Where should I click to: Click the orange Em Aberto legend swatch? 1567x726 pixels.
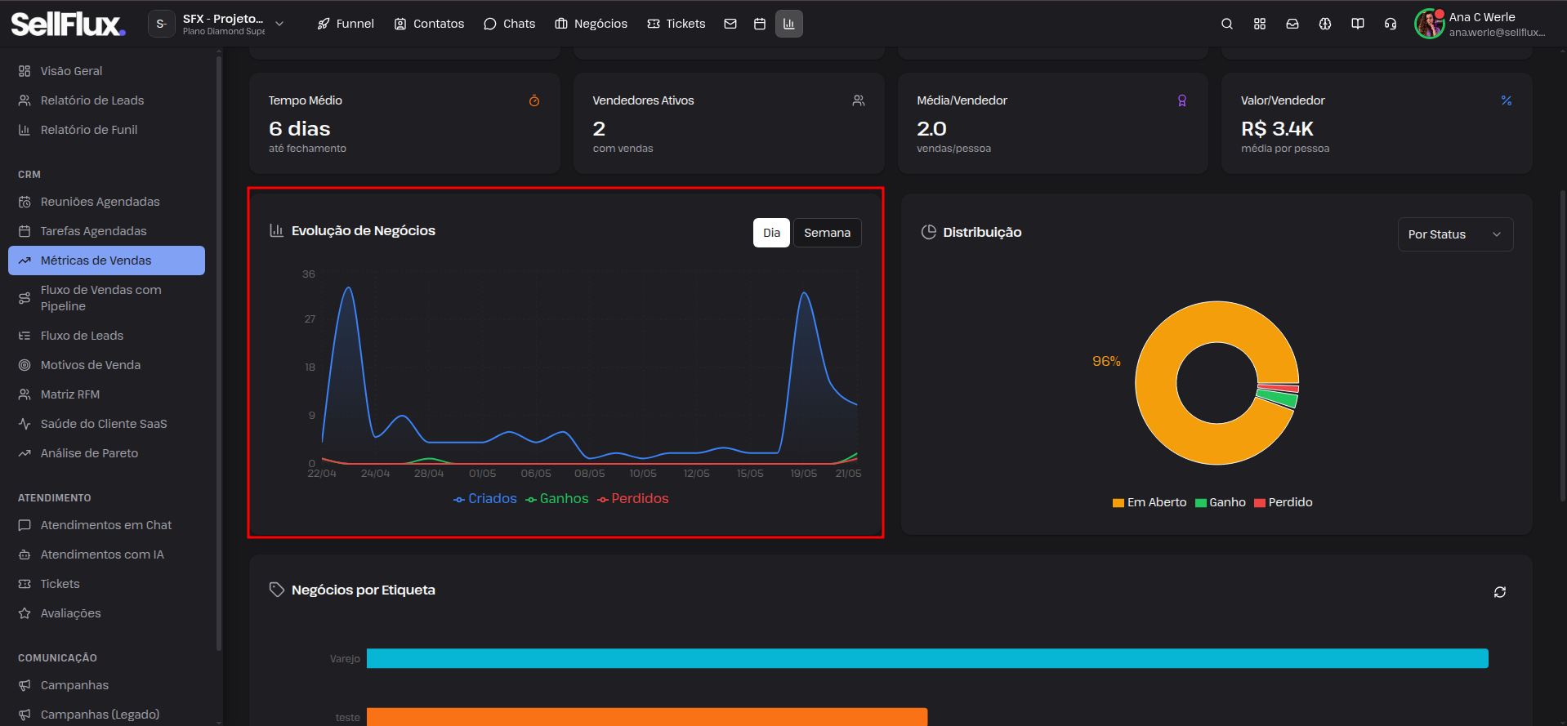pos(1118,503)
